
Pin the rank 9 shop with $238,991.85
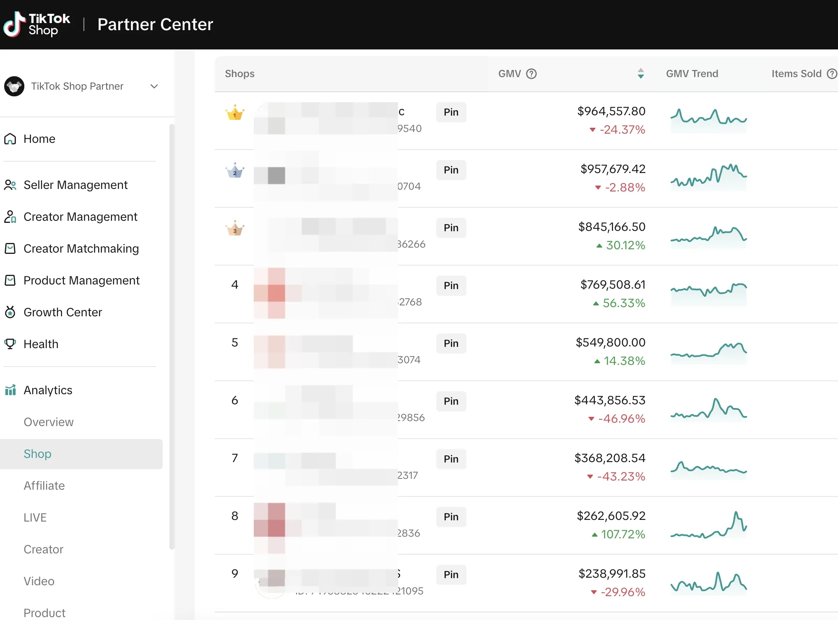pyautogui.click(x=451, y=575)
